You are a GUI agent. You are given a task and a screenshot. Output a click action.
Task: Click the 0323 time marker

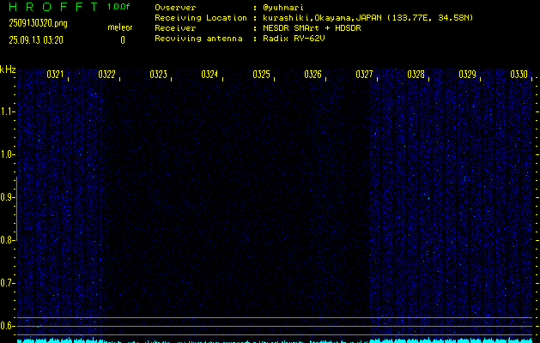click(x=158, y=75)
